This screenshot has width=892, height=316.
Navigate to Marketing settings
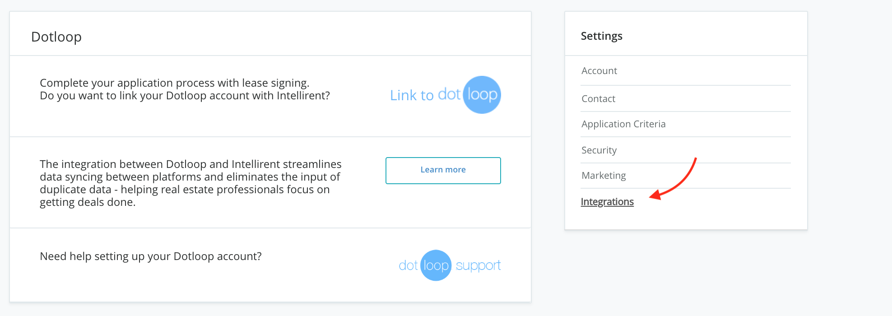(x=604, y=176)
